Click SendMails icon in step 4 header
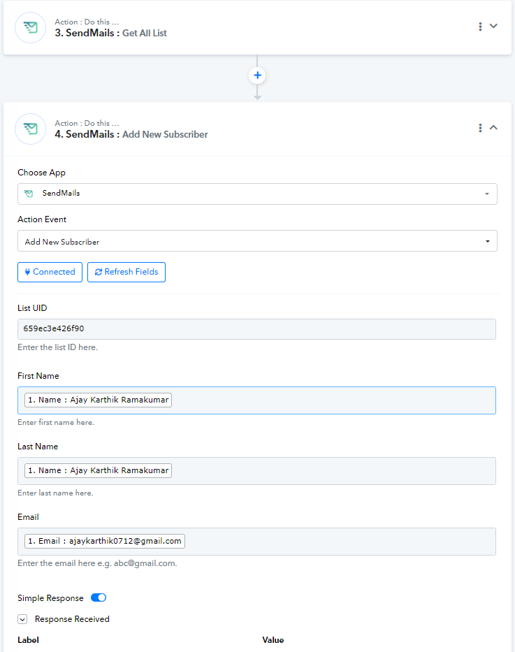 click(30, 129)
